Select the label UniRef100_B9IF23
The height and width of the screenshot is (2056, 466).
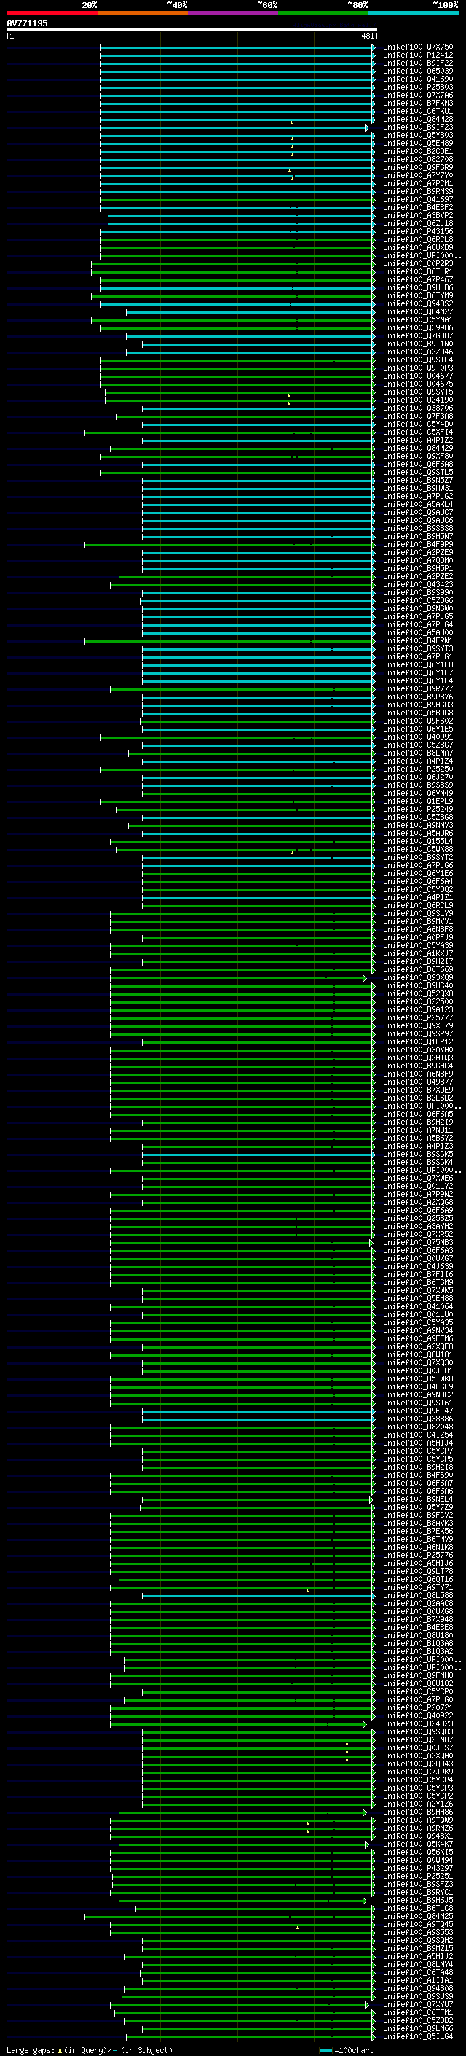[x=417, y=128]
